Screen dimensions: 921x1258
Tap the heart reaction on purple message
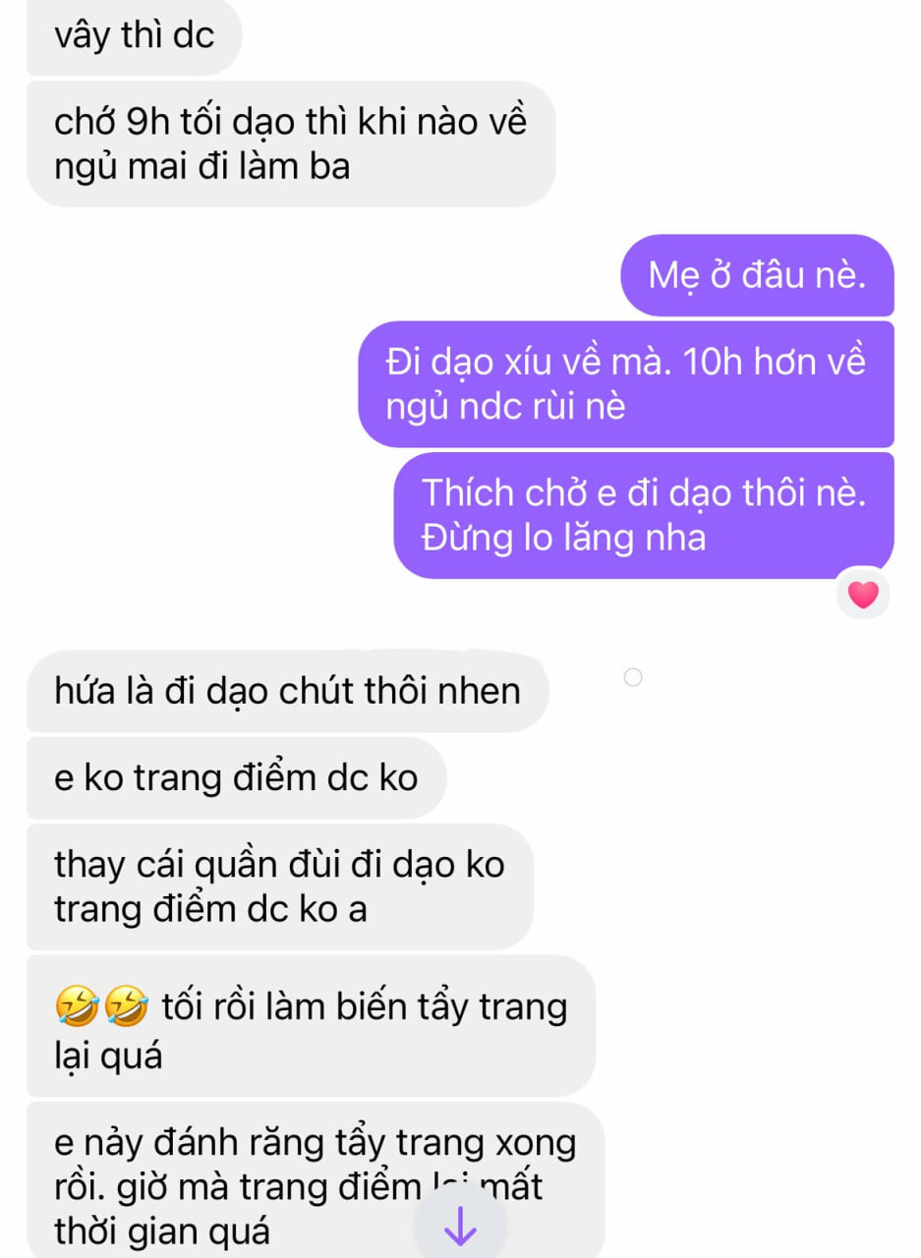pos(862,595)
